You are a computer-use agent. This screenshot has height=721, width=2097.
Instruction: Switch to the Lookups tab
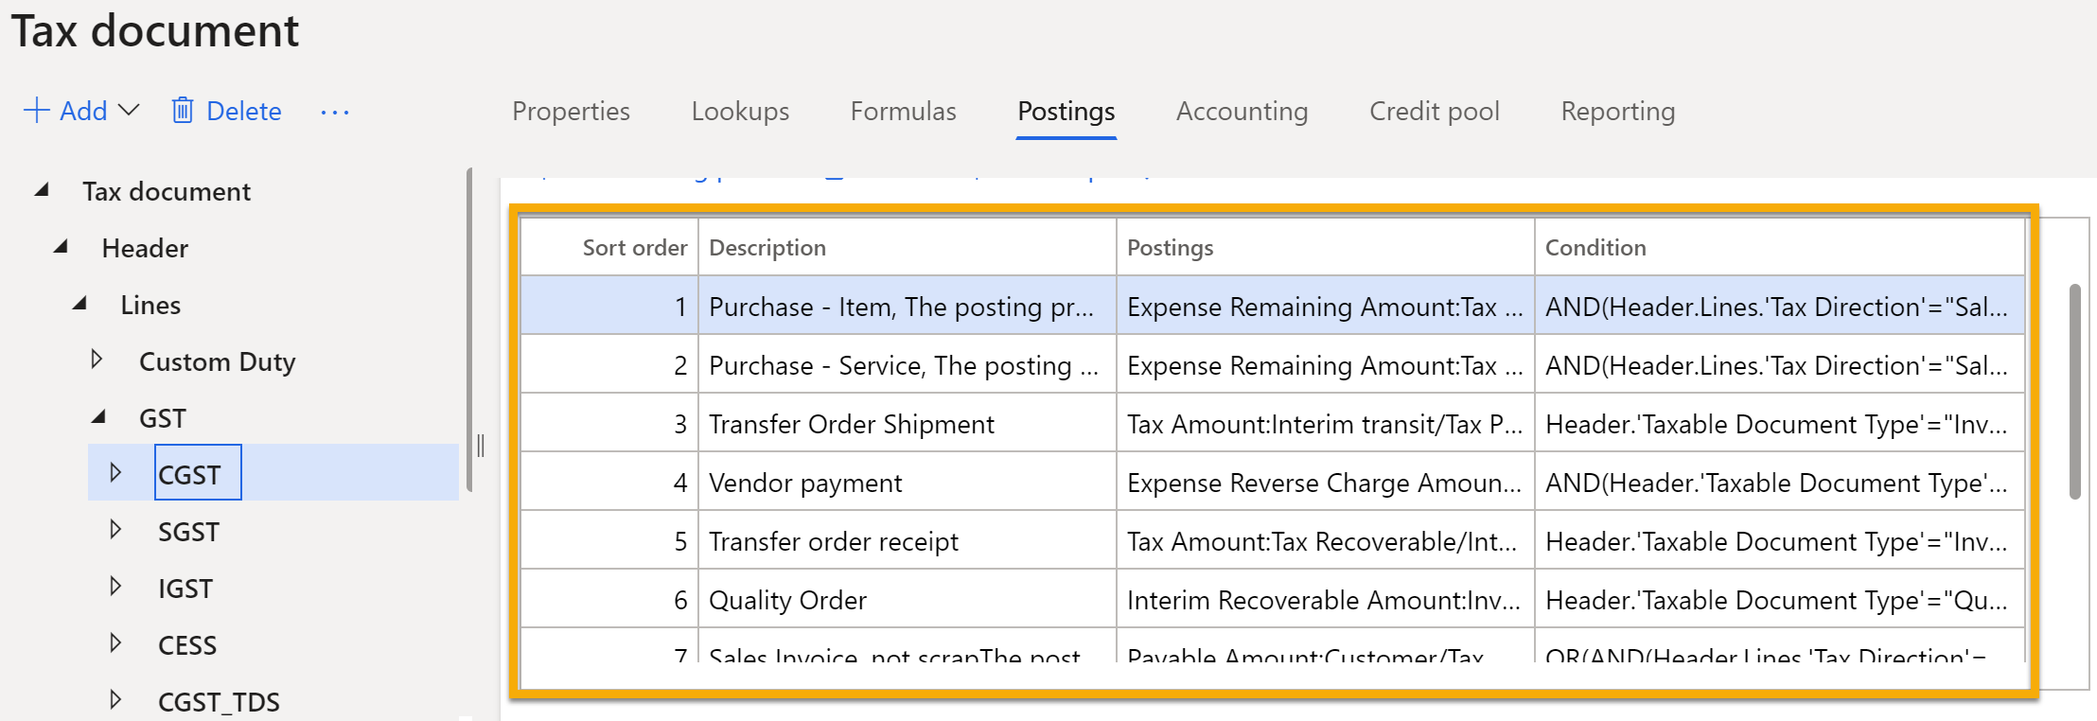coord(740,112)
